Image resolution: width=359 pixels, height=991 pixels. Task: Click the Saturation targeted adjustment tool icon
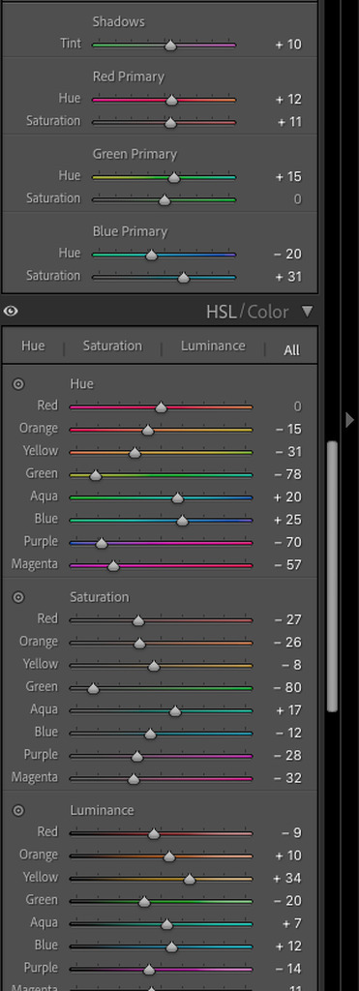18,596
